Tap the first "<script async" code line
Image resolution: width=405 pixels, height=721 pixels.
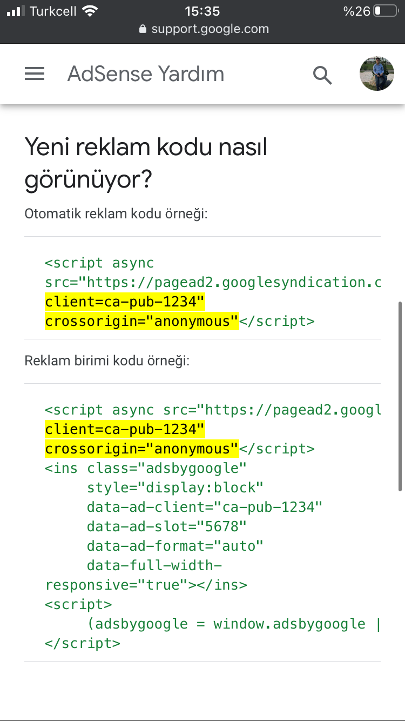pos(99,263)
